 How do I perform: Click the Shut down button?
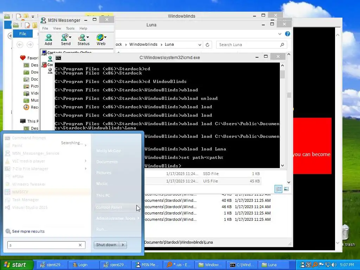point(106,245)
